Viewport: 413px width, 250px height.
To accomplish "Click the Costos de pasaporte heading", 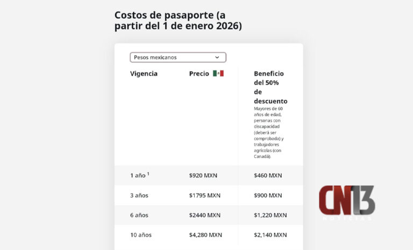I will (178, 20).
